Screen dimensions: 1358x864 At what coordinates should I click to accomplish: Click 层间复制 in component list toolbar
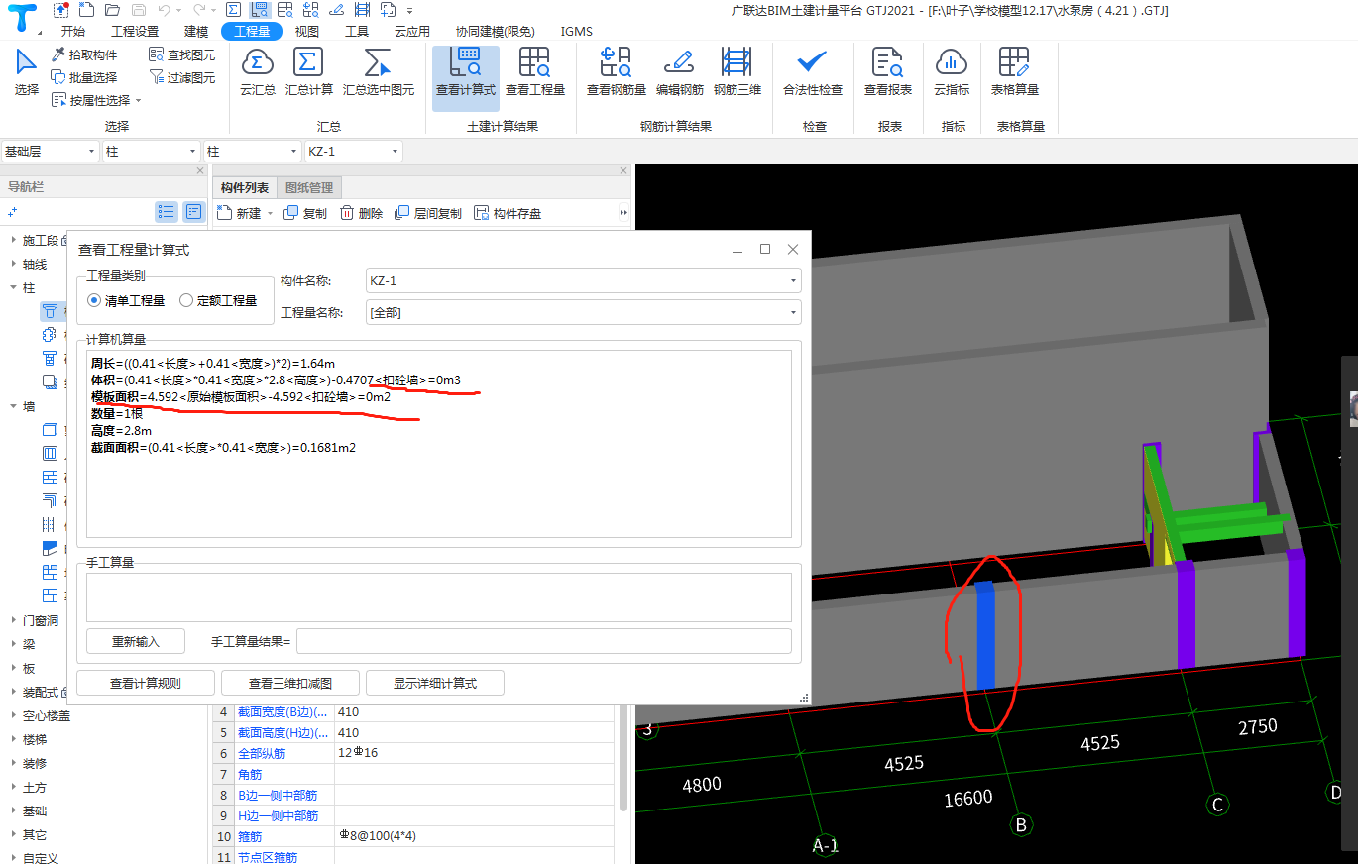click(x=428, y=213)
